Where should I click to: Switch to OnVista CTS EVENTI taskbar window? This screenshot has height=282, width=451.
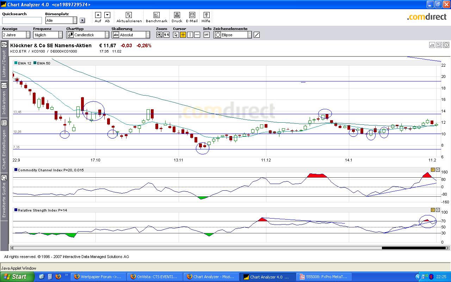(x=155, y=277)
